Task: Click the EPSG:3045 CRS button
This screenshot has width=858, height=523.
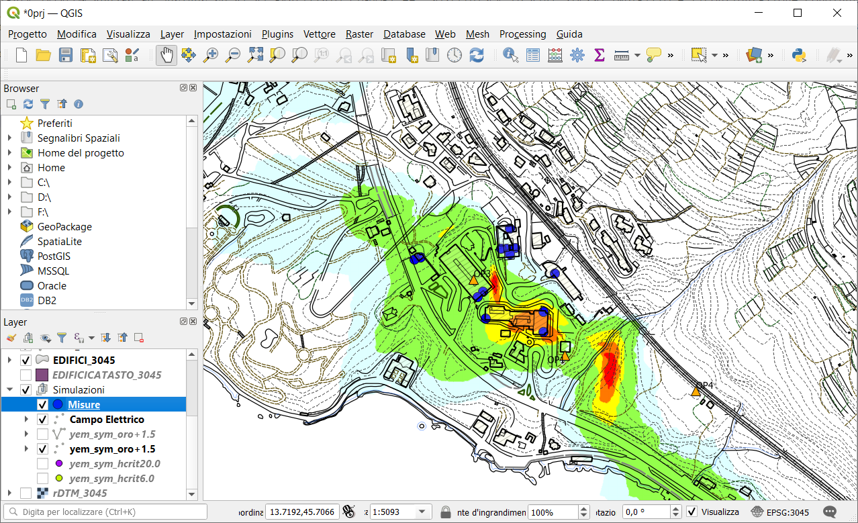Action: tap(781, 512)
